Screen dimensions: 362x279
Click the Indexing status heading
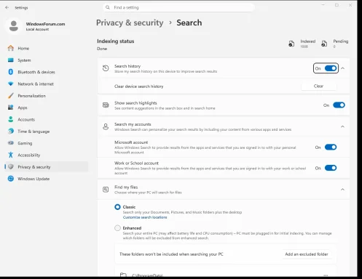[x=116, y=41]
